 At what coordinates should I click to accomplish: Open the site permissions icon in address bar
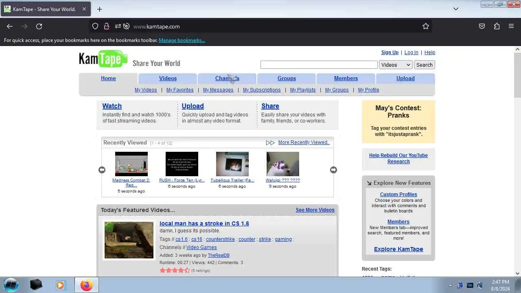click(x=118, y=26)
